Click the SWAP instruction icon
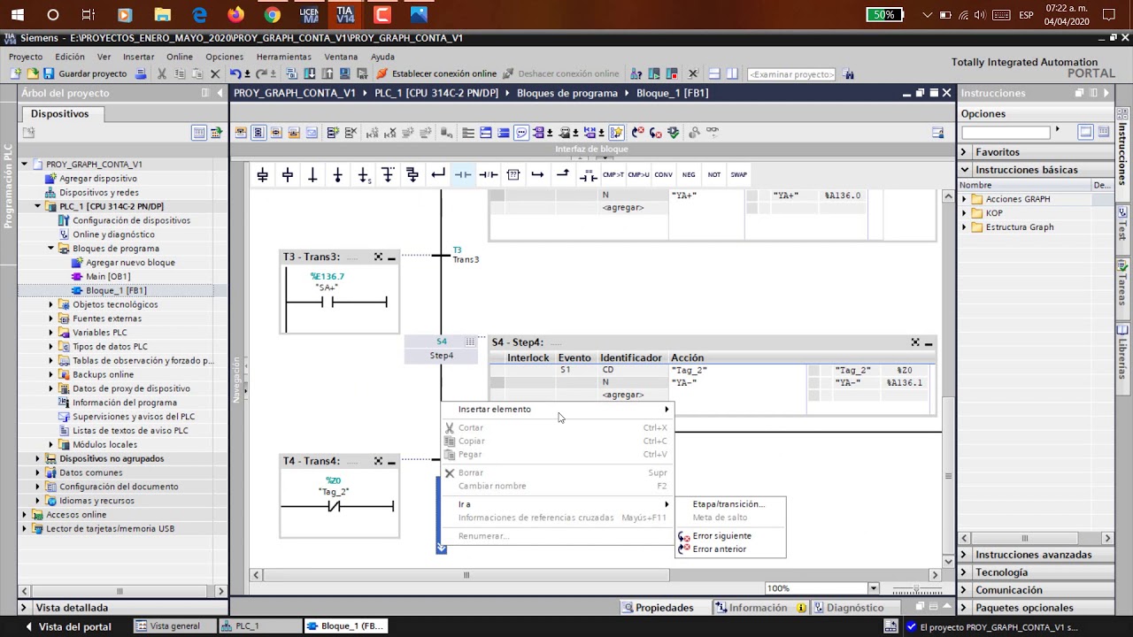This screenshot has width=1133, height=637. (738, 175)
